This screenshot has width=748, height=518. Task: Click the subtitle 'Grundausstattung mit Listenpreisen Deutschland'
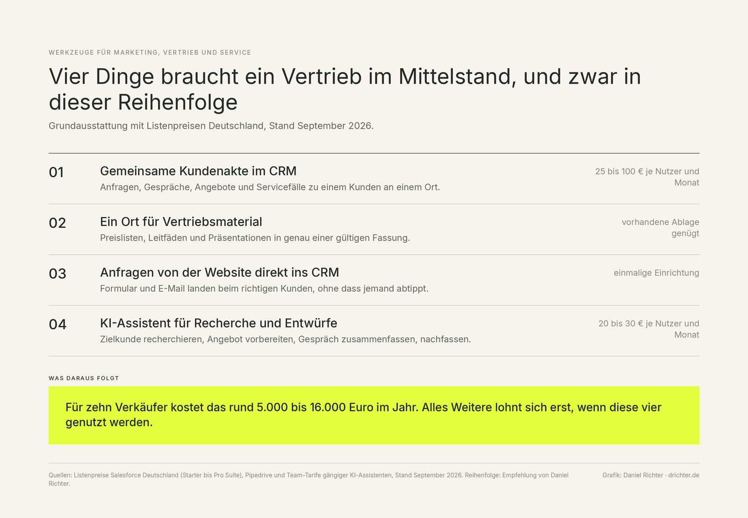coord(211,126)
